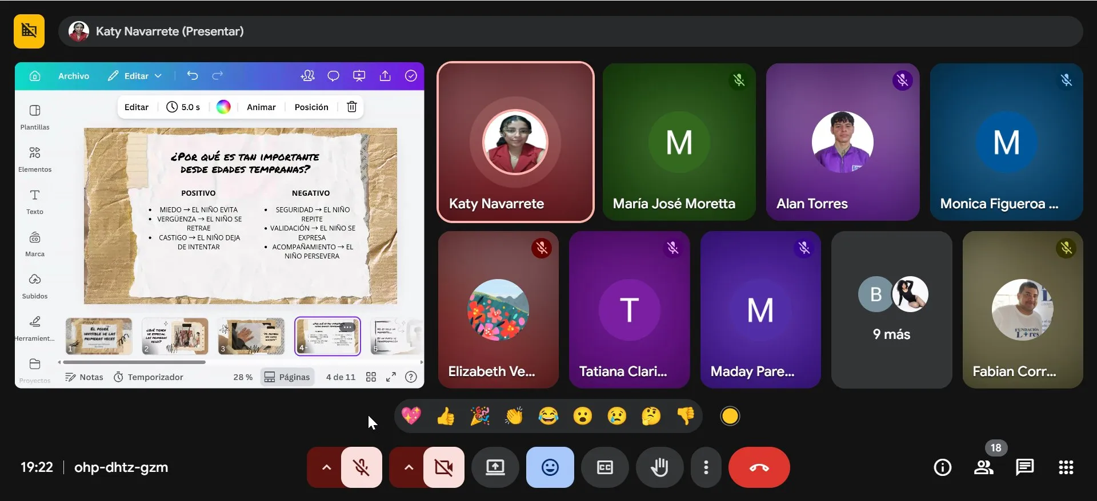Screen dimensions: 1097x501
Task: Expand the camera video settings arrow
Action: (x=408, y=467)
